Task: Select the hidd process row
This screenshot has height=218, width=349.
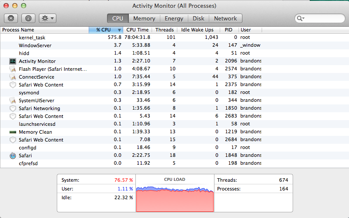Action: [x=175, y=53]
